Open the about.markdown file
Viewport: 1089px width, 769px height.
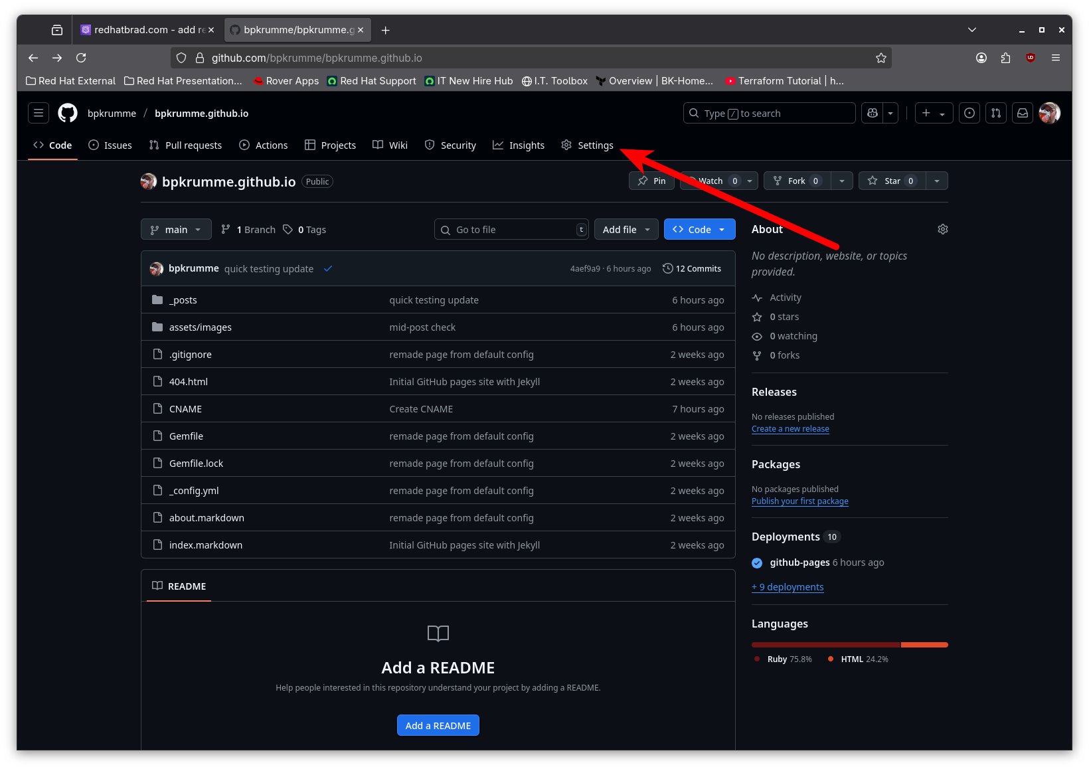(207, 518)
